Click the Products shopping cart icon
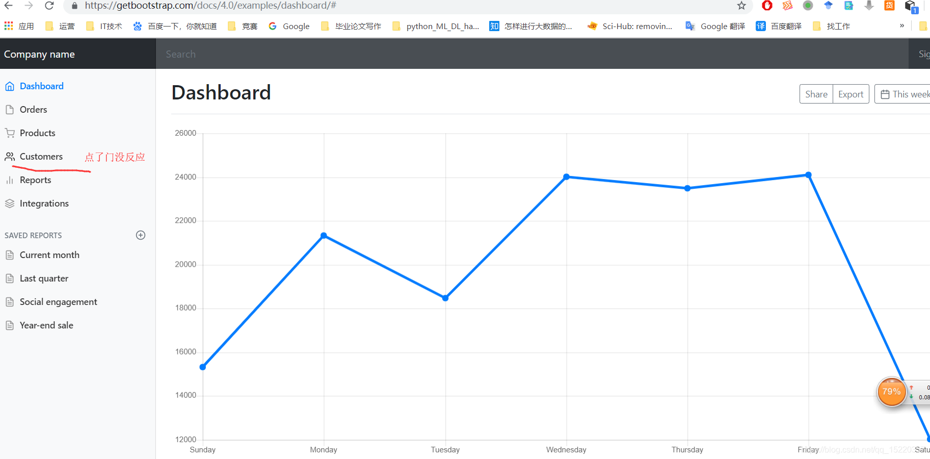This screenshot has height=459, width=930. [x=10, y=133]
